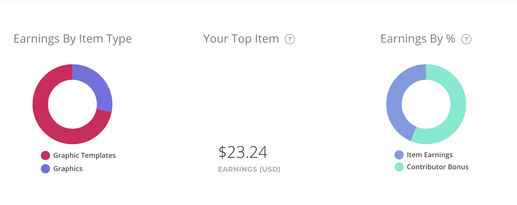The height and width of the screenshot is (205, 517).
Task: Click the red Graphic Templates legend dot
Action: [x=45, y=155]
